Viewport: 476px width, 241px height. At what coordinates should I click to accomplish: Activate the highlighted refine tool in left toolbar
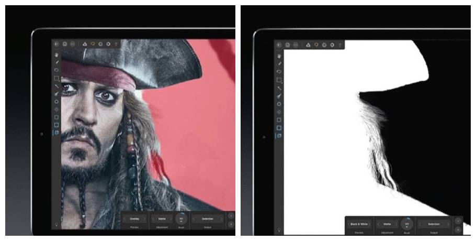click(x=56, y=133)
